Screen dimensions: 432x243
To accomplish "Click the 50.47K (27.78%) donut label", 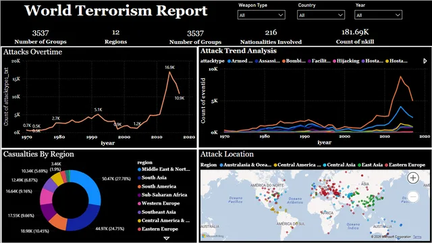I will tap(116, 179).
